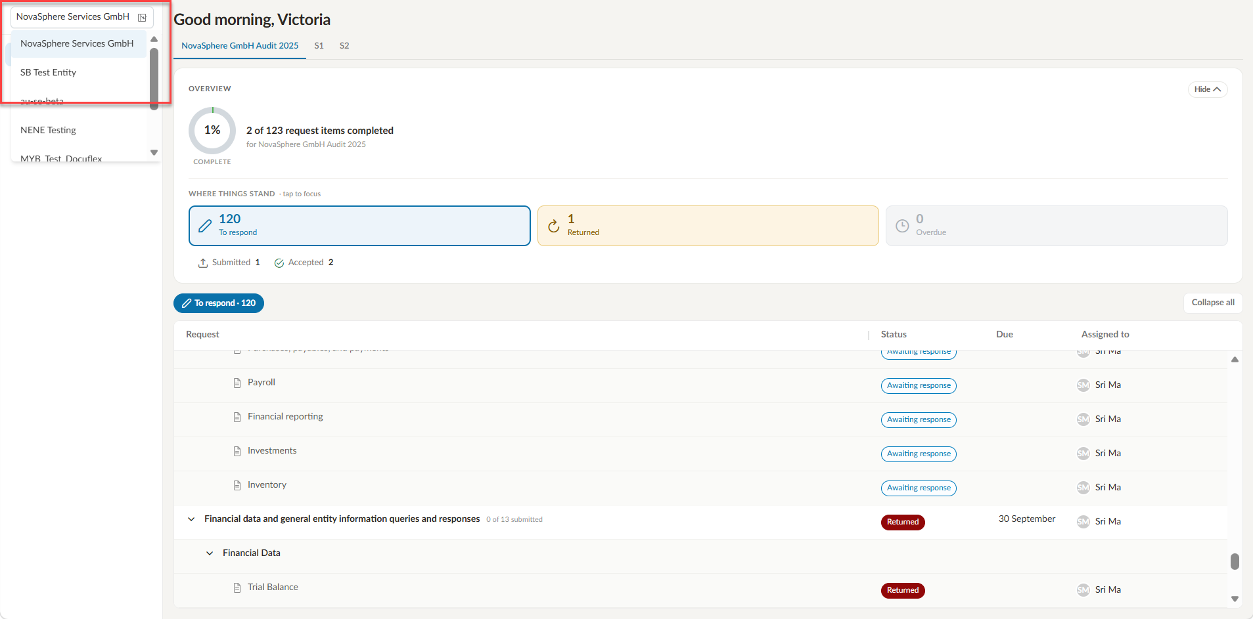Screen dimensions: 1253x619
Task: Collapse Financial data and general entity section
Action: [x=191, y=519]
